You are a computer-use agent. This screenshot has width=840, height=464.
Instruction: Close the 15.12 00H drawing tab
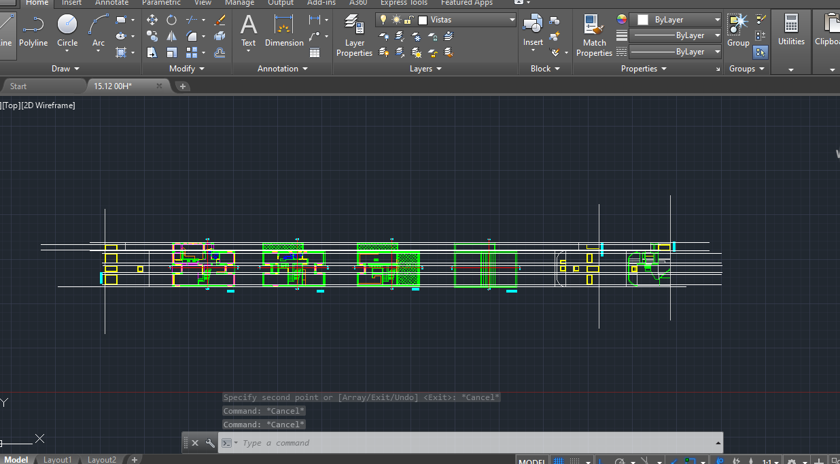click(x=160, y=86)
